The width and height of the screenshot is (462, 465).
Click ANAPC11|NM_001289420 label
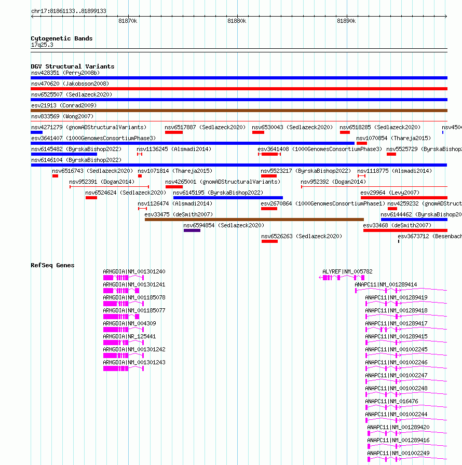[398, 427]
